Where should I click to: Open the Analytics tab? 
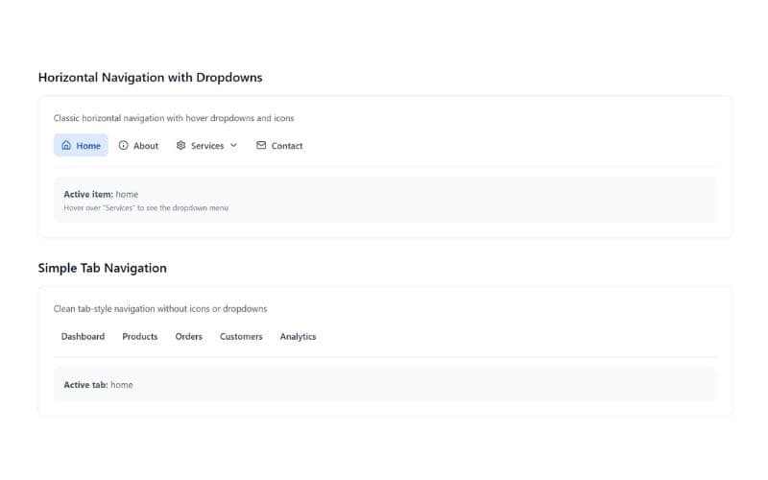tap(298, 337)
